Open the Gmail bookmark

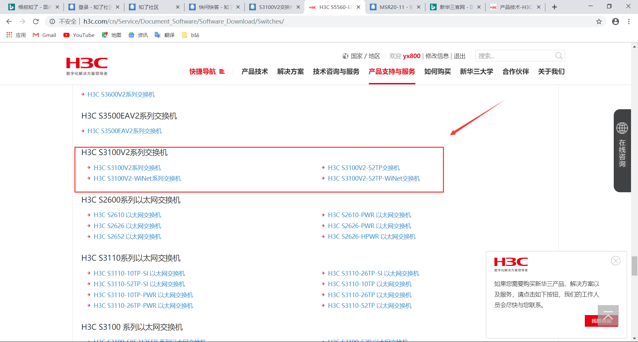45,35
